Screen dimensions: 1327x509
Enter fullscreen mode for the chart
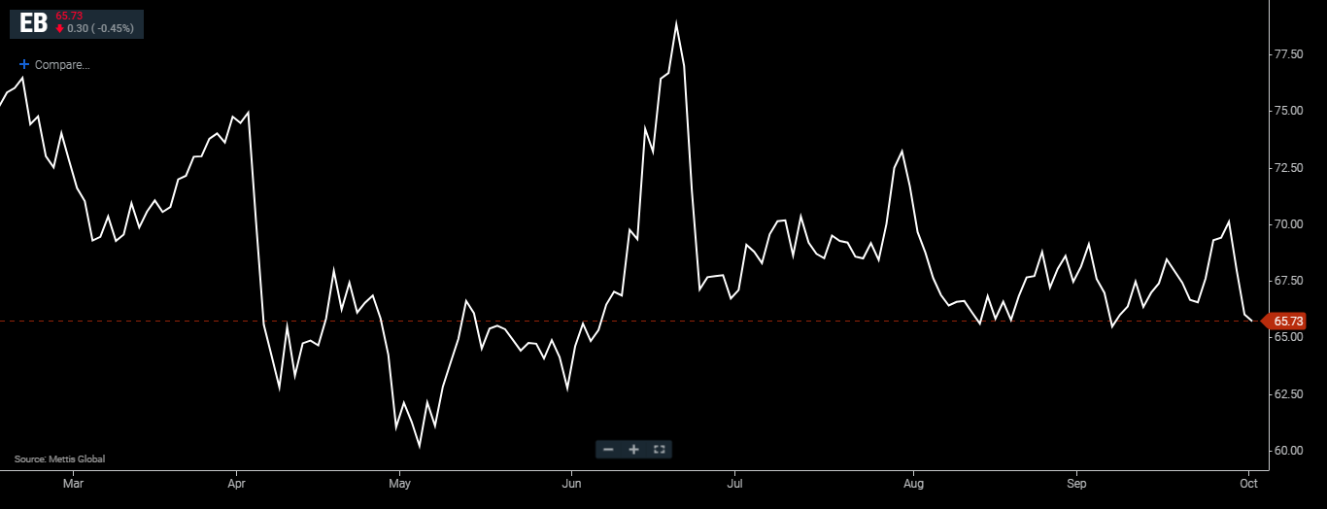point(659,449)
